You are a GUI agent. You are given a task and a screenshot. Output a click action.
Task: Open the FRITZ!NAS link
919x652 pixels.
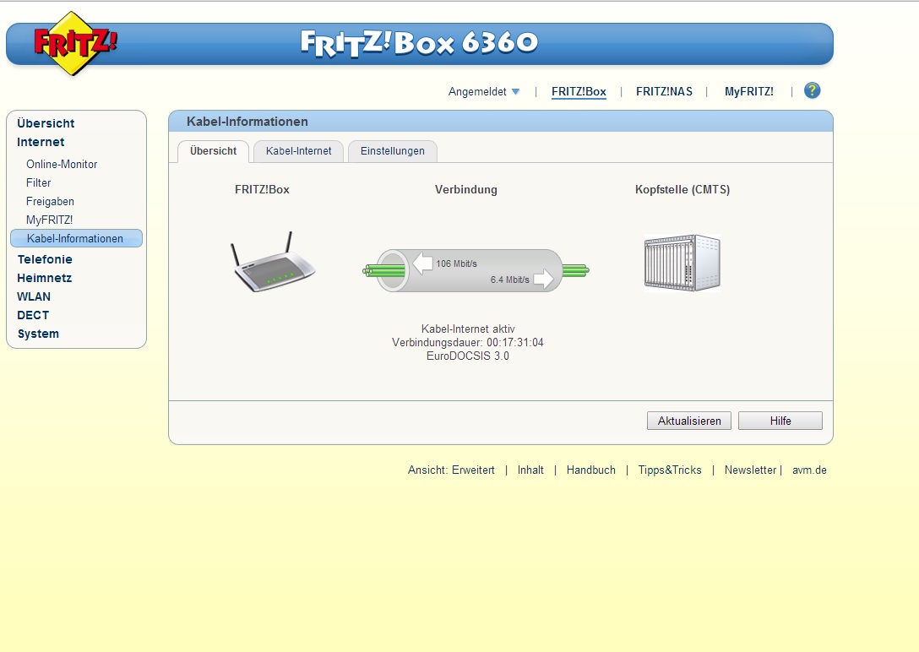pyautogui.click(x=664, y=91)
